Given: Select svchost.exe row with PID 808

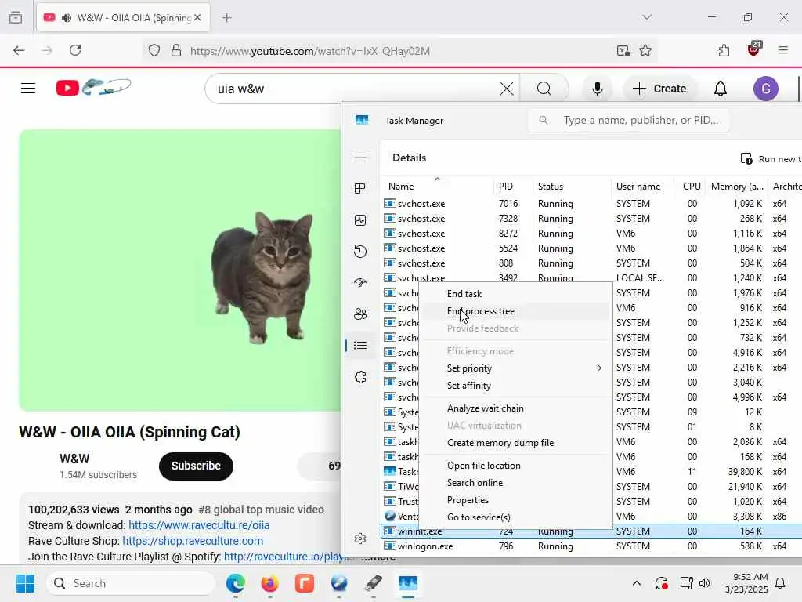Looking at the screenshot, I should 592,263.
